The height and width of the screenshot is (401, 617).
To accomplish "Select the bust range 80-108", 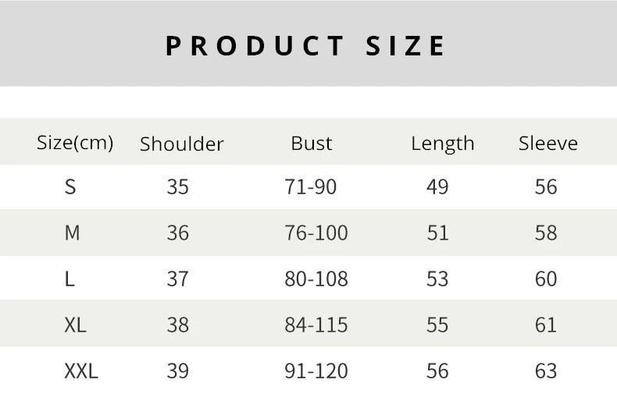I will (x=316, y=279).
